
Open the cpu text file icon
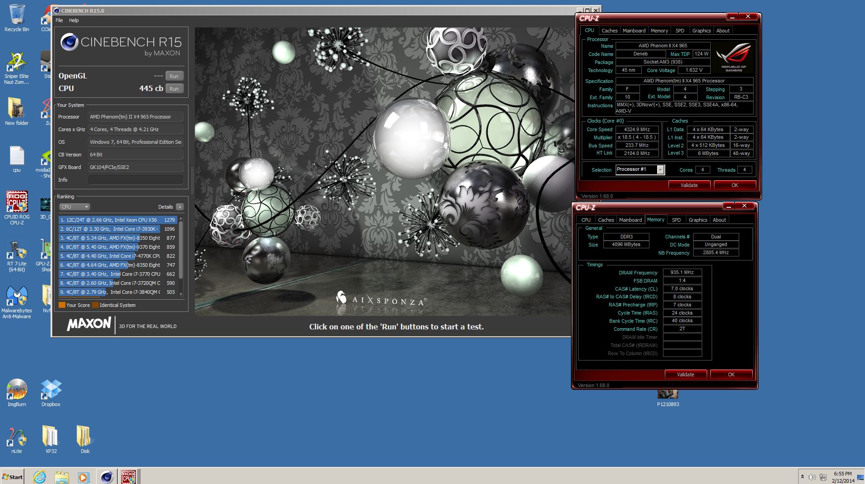17,159
